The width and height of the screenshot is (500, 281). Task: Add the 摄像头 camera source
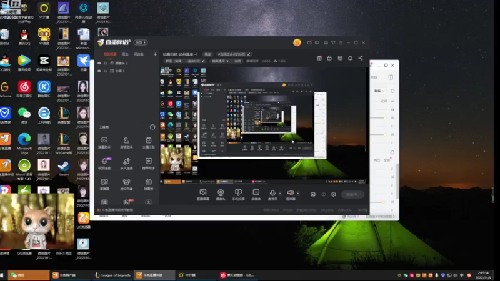221,194
